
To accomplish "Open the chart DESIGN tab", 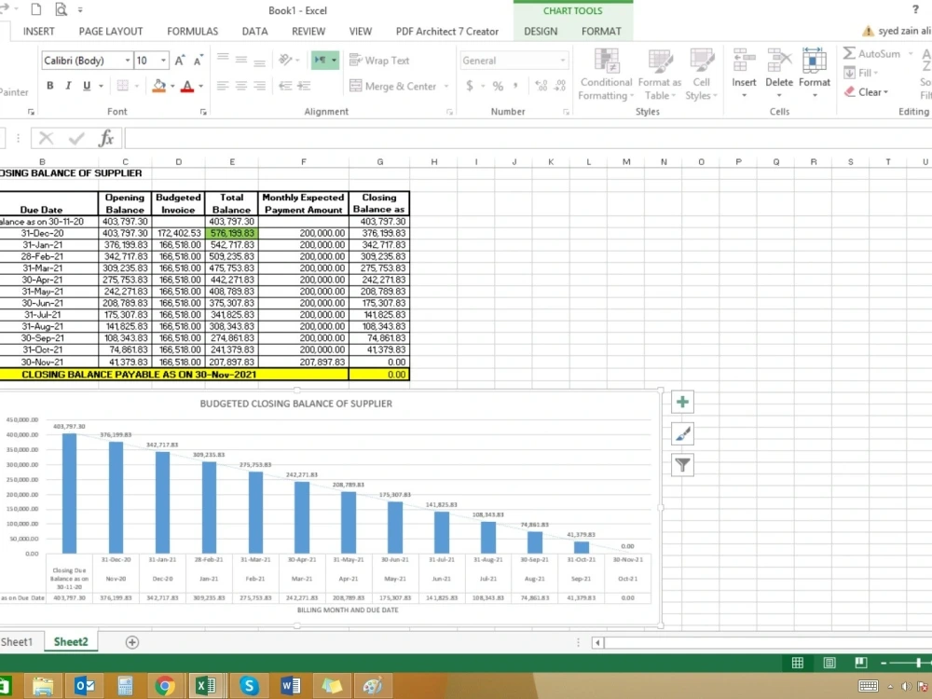I will 541,31.
